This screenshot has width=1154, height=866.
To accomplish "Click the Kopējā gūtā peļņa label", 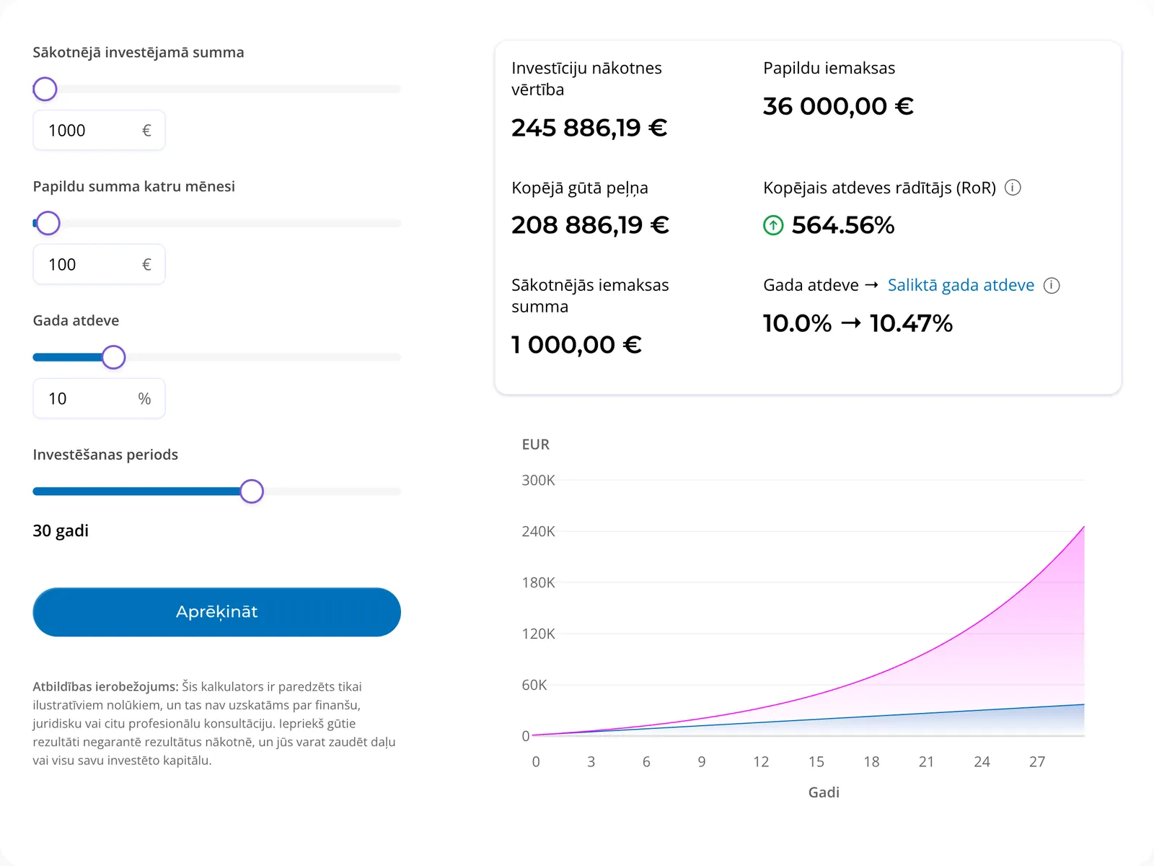I will tap(580, 188).
